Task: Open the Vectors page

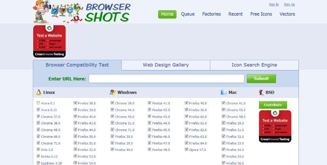Action: pyautogui.click(x=287, y=14)
